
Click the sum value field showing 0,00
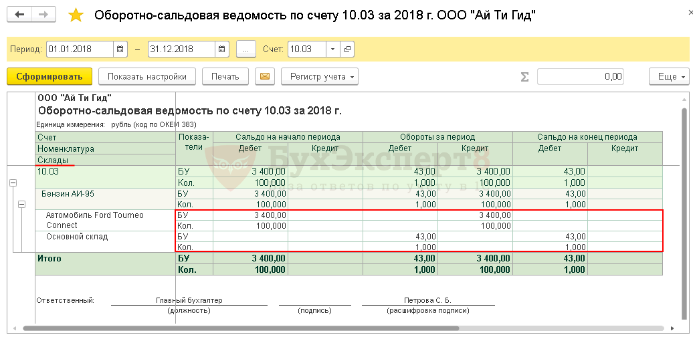[580, 76]
